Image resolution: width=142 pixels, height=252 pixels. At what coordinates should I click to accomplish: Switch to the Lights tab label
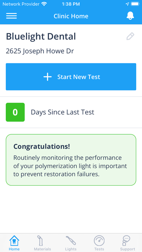coord(71,249)
